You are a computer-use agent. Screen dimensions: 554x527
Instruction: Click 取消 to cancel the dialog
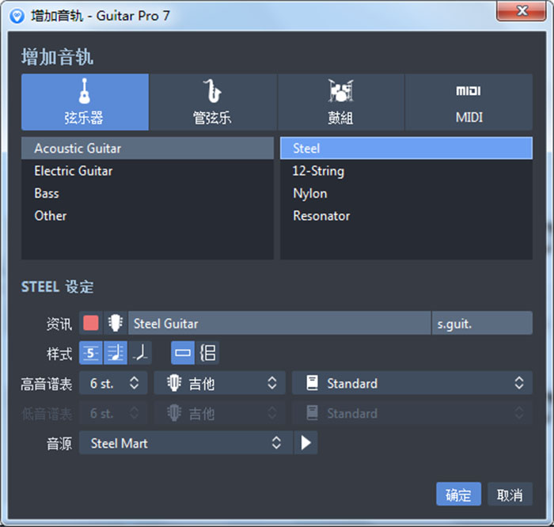tap(510, 495)
